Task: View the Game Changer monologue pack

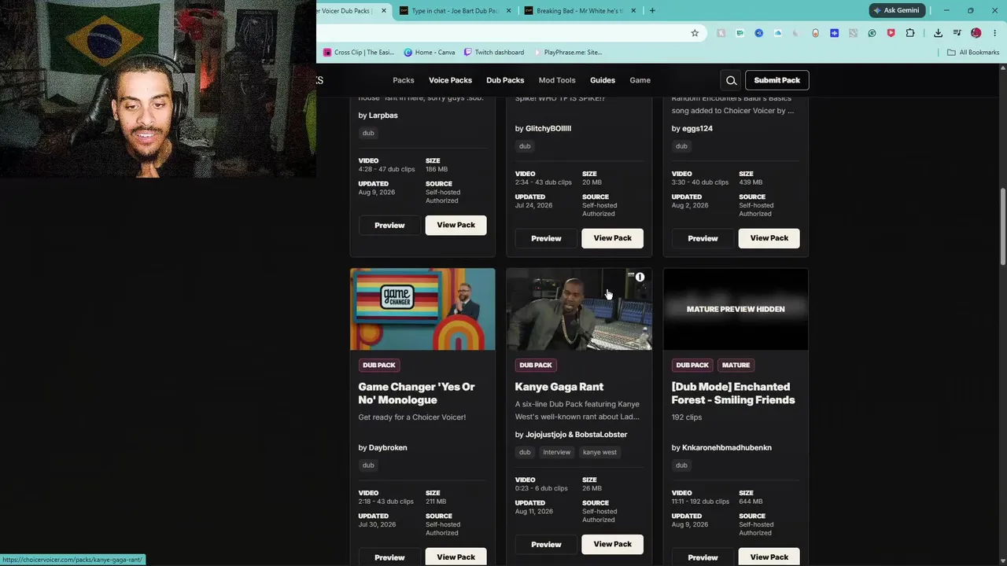Action: coord(456,557)
